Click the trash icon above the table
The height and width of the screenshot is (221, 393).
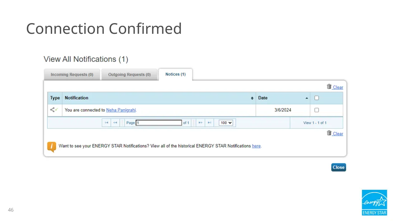(x=329, y=86)
